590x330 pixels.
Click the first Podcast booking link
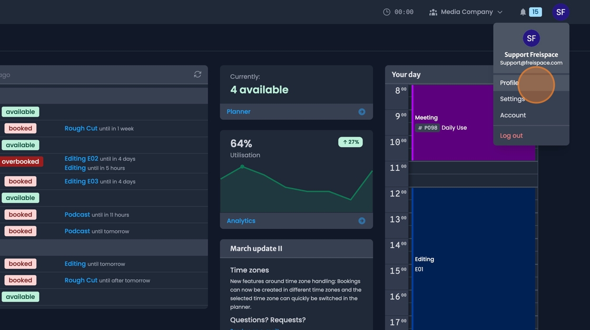pos(77,215)
